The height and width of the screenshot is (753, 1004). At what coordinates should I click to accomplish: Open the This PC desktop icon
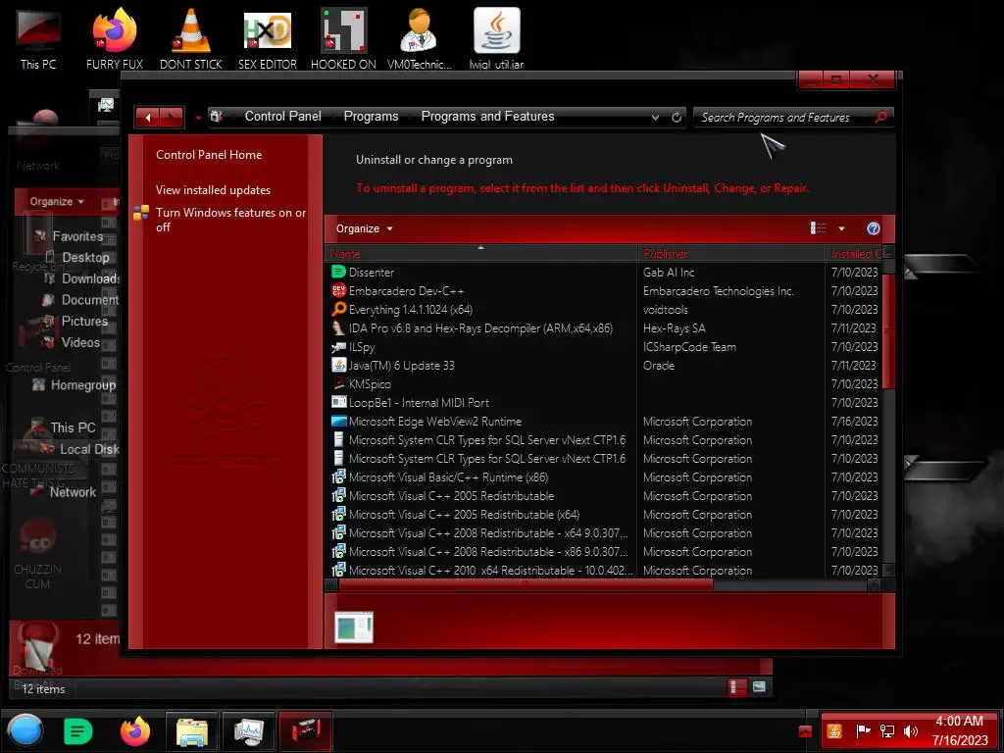tap(38, 38)
